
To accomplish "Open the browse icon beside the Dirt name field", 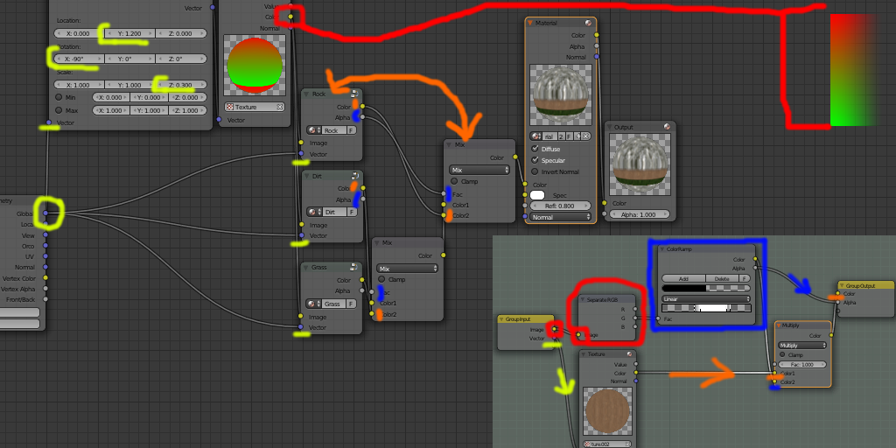I will click(313, 212).
